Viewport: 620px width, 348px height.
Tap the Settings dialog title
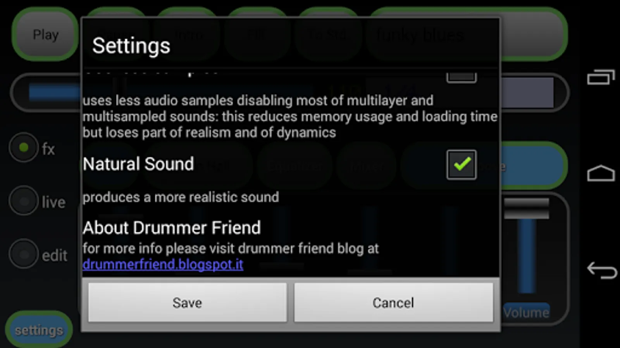tap(131, 46)
